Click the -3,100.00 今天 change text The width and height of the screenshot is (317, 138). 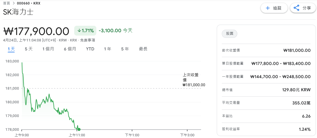click(x=115, y=31)
